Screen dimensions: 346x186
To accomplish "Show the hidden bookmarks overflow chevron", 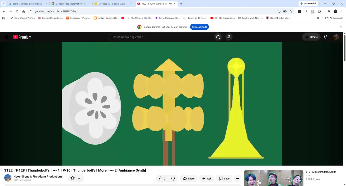I will 318,18.
